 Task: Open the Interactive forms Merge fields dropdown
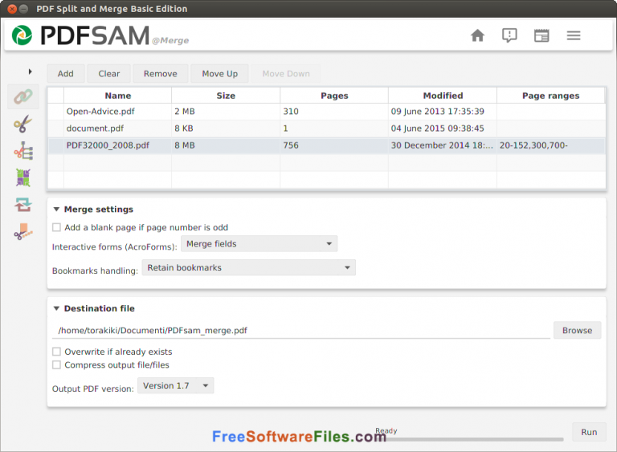pyautogui.click(x=259, y=244)
